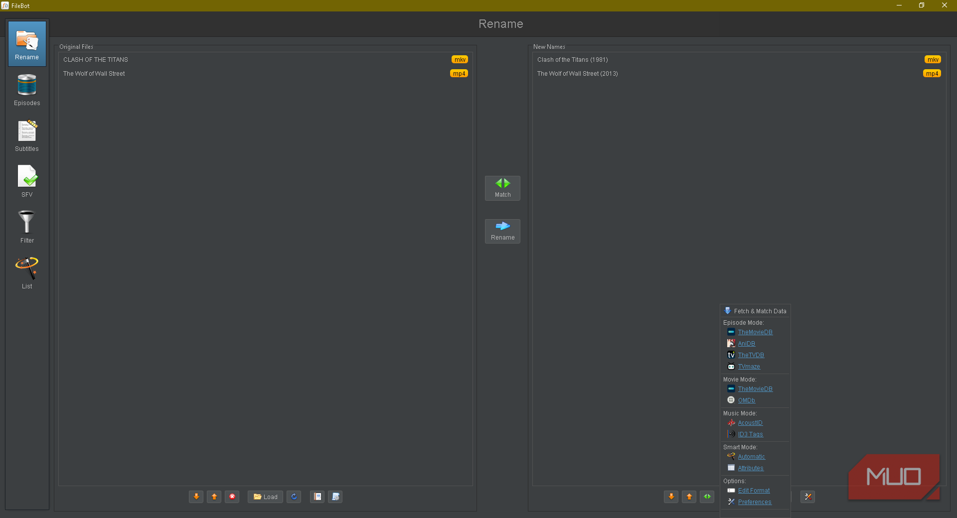Image resolution: width=957 pixels, height=518 pixels.
Task: Select the Rename panel in sidebar
Action: (x=27, y=44)
